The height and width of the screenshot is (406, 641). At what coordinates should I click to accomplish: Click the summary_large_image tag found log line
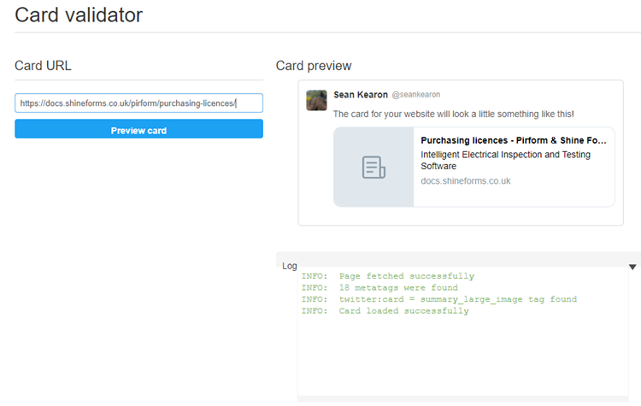click(x=439, y=299)
